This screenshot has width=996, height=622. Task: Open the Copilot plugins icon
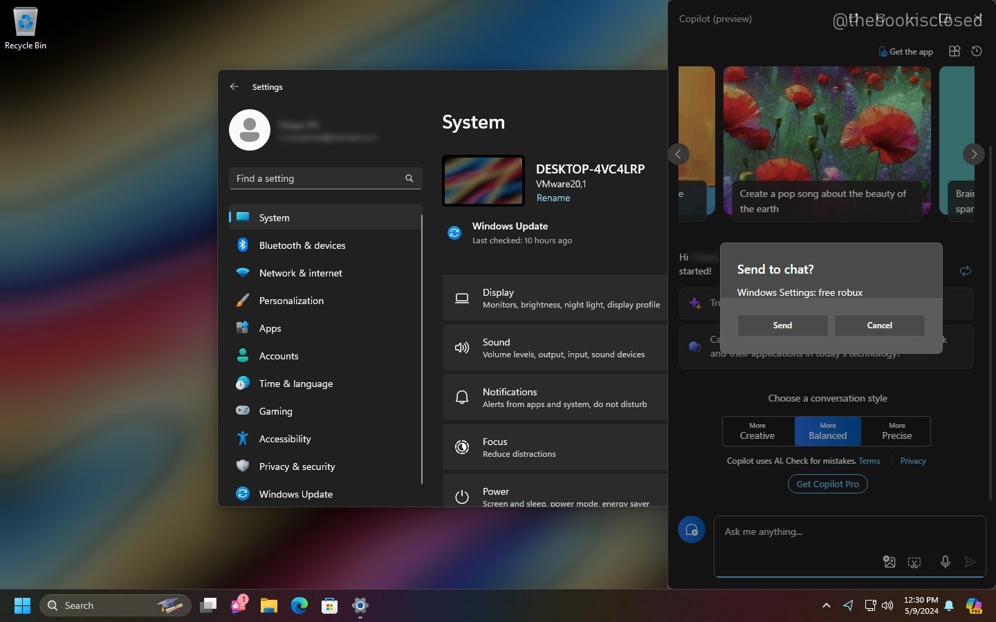tap(954, 51)
